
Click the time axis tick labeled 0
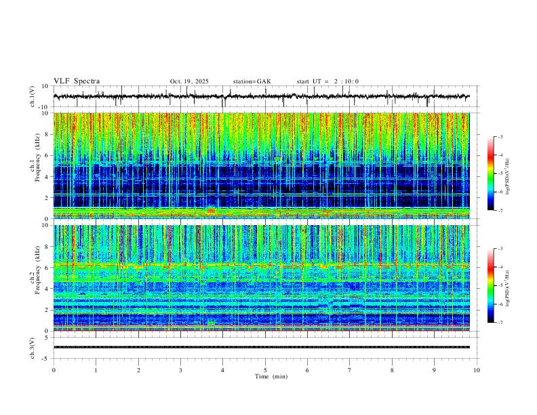click(x=54, y=370)
